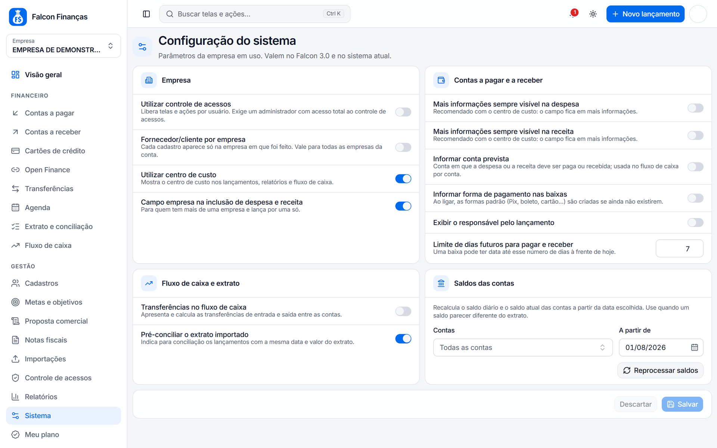This screenshot has height=448, width=717.
Task: Toggle Campo empresa na inclusão switch
Action: 403,206
